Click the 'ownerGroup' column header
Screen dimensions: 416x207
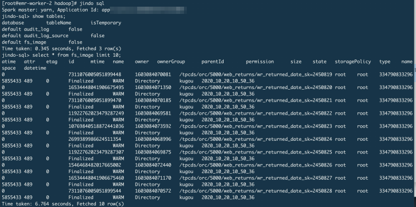171,62
